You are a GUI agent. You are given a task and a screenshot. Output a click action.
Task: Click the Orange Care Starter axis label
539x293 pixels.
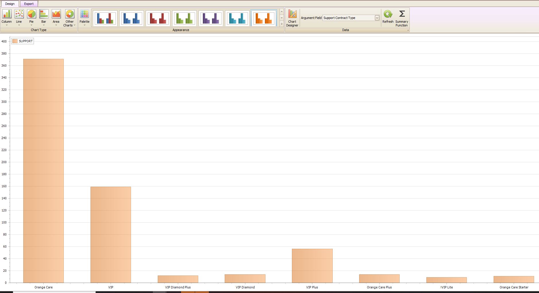[x=514, y=287]
